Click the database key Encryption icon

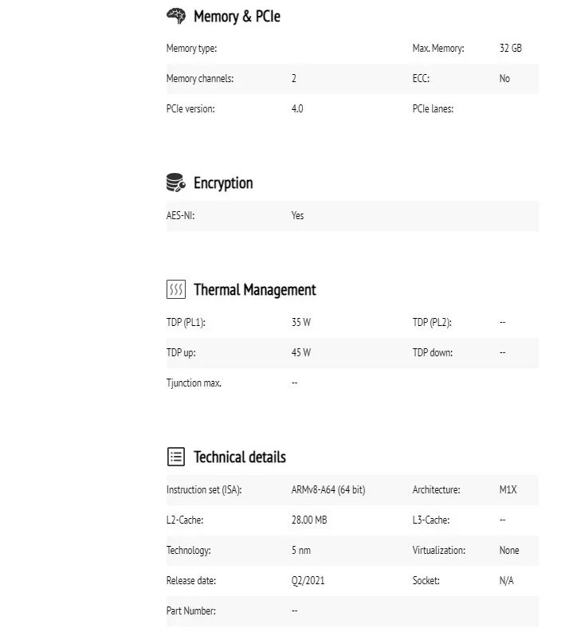point(175,183)
